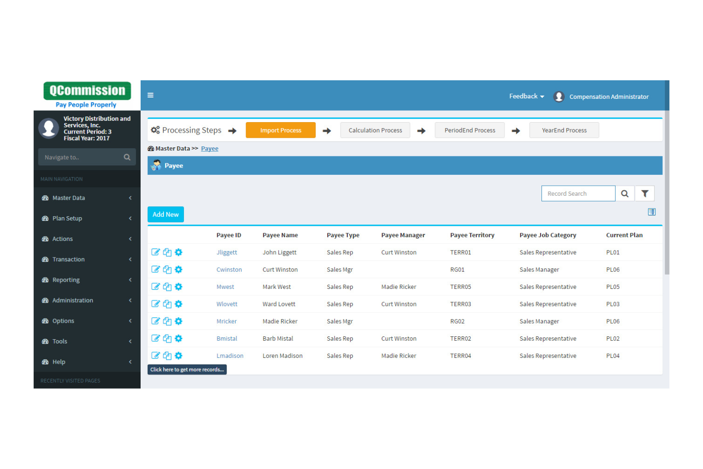Open settings gear for Mark West's row

pyautogui.click(x=179, y=287)
